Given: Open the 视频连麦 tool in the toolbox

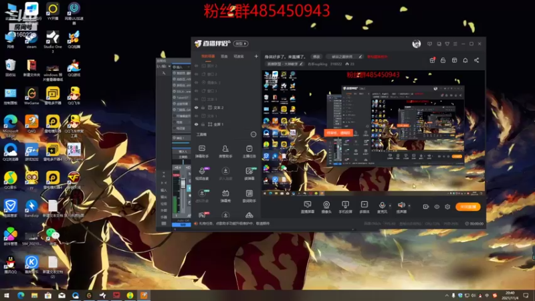Looking at the screenshot, I should [202, 173].
